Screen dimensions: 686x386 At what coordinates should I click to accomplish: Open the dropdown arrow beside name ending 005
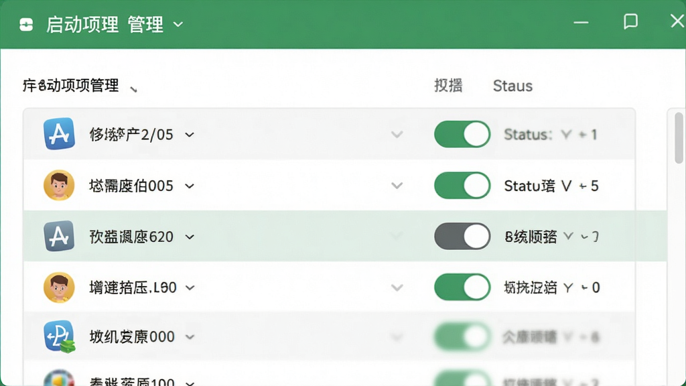point(190,186)
